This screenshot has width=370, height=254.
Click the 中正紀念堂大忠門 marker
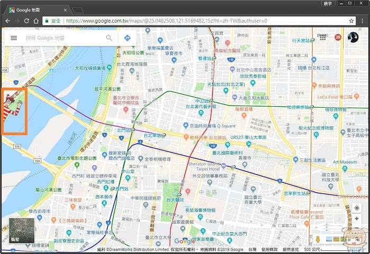229,240
